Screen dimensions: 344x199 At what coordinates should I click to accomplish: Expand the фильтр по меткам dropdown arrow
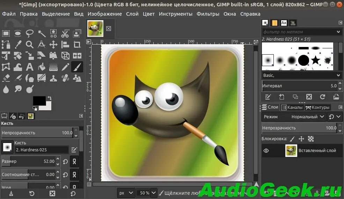click(338, 32)
